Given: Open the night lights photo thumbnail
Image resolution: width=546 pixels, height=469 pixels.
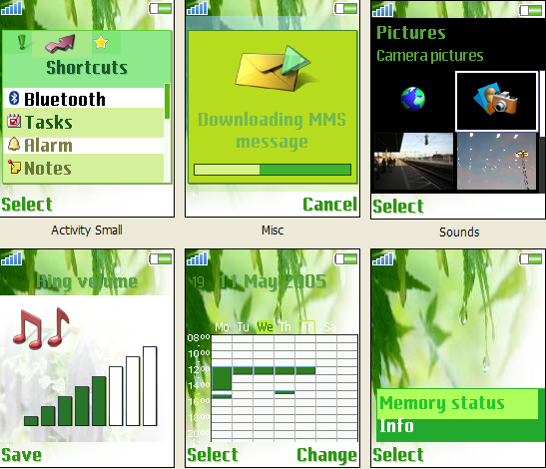Looking at the screenshot, I should tap(496, 162).
